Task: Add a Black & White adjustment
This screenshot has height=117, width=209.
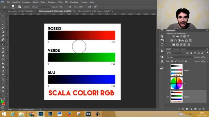Action: coord(179,40)
